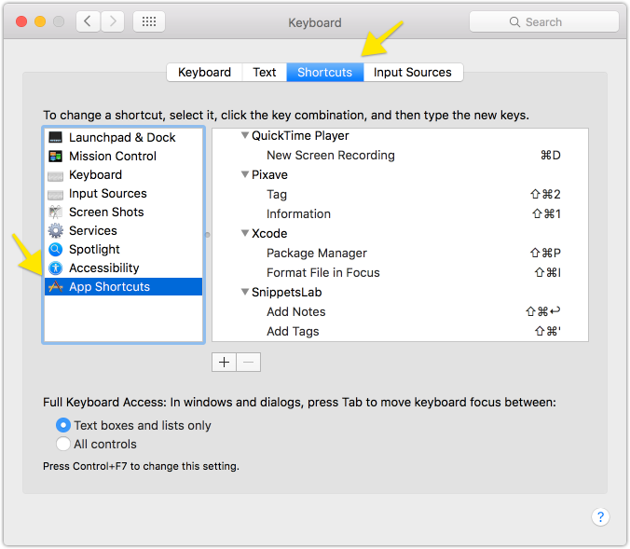This screenshot has width=630, height=549.
Task: Select Format File in Focus row
Action: 400,272
